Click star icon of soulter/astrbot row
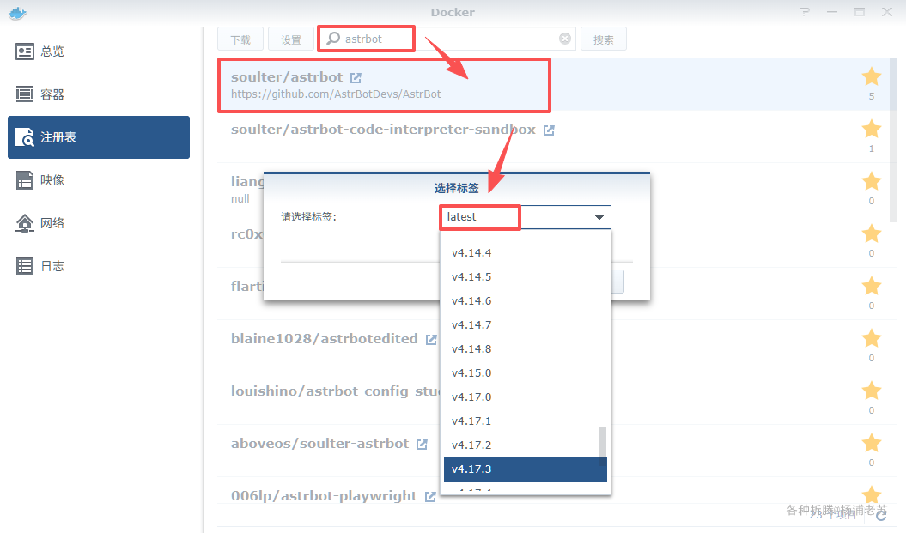 [872, 76]
